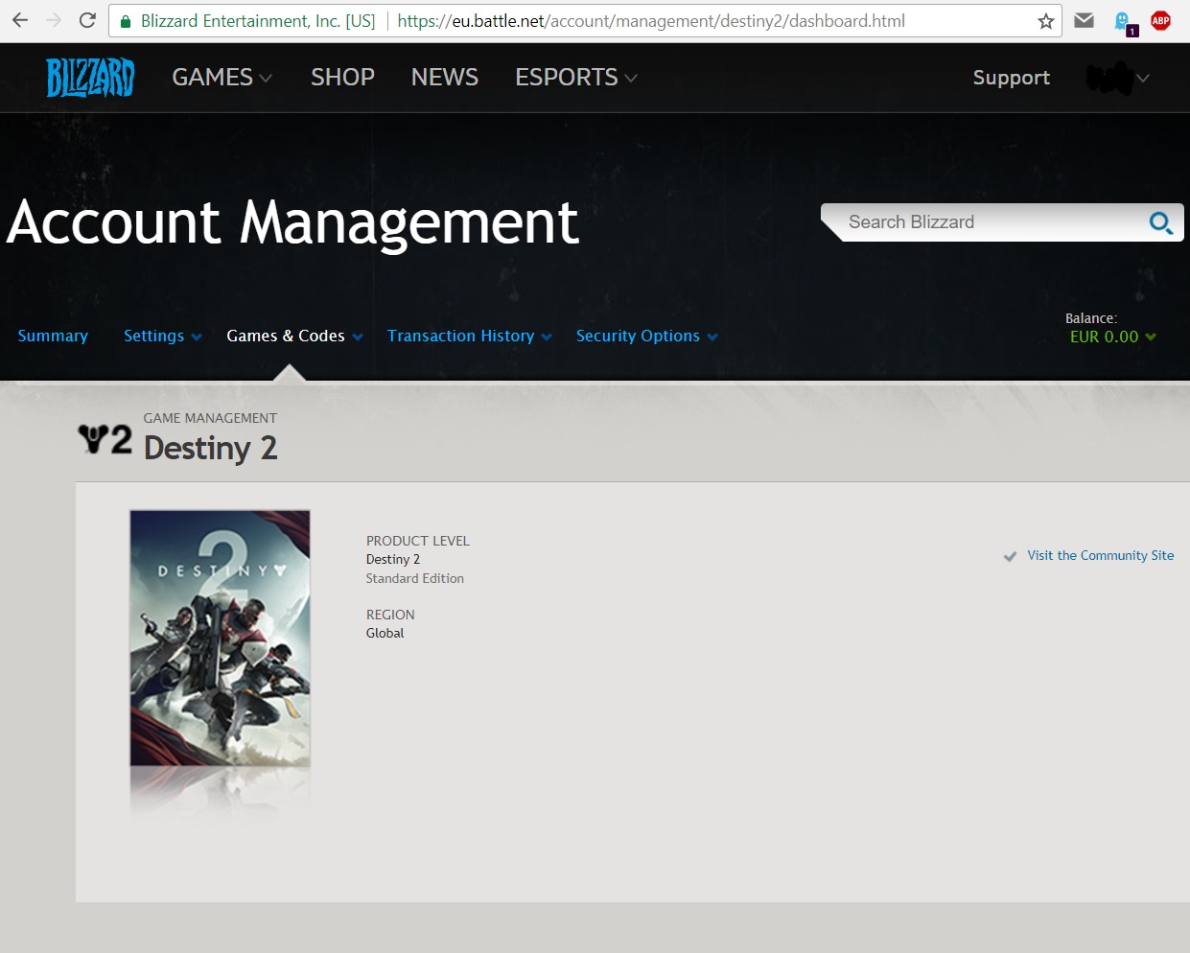Screen dimensions: 1190x953
Task: Open the Ghostery extension icon
Action: [x=1124, y=22]
